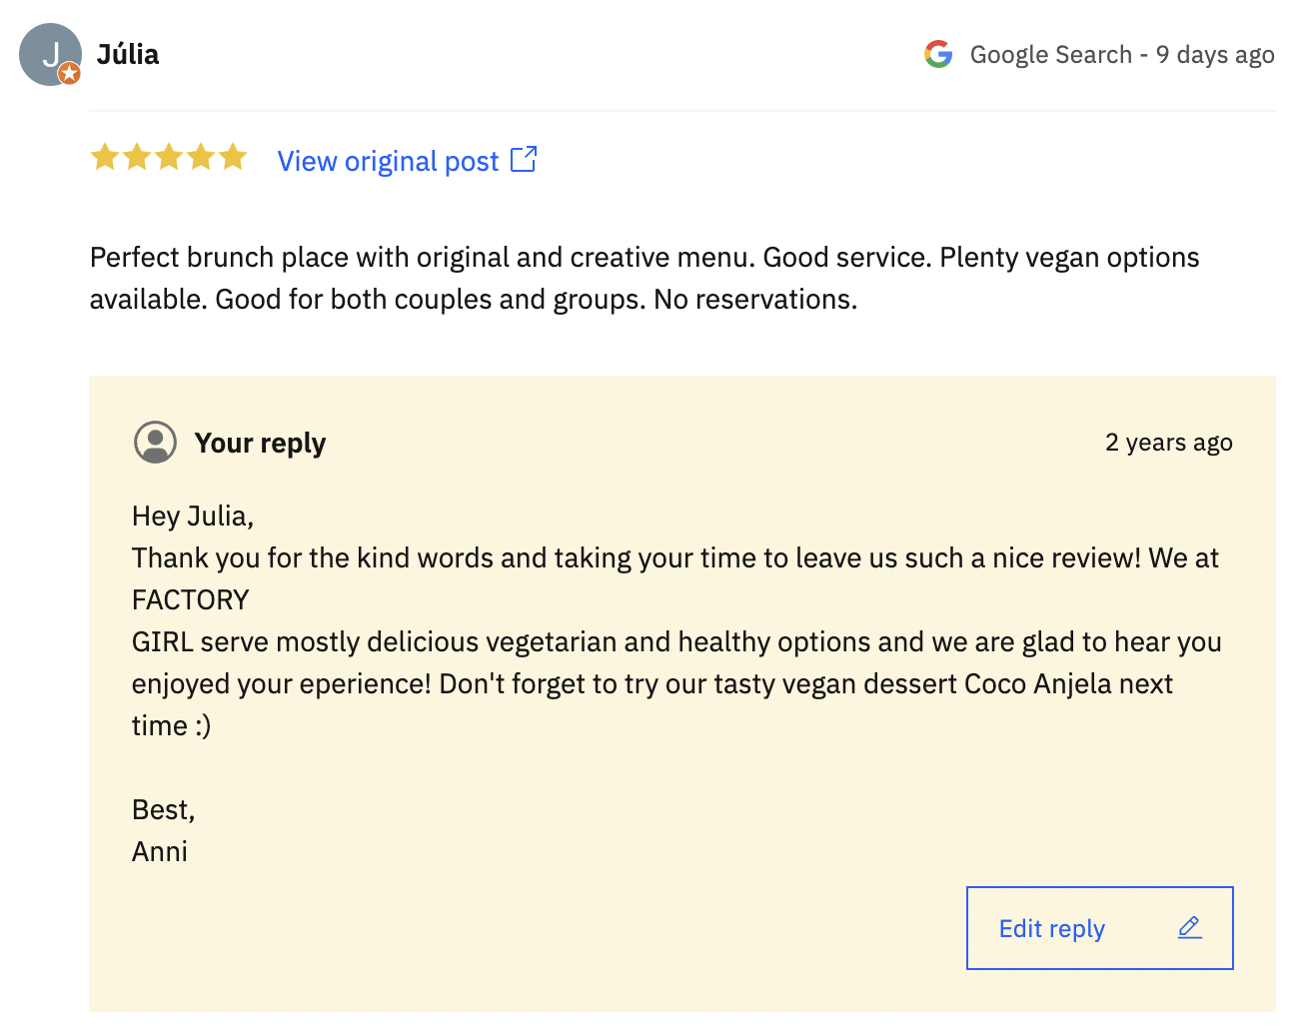Select the third gold rating star
Image resolution: width=1303 pixels, height=1035 pixels.
(x=169, y=157)
